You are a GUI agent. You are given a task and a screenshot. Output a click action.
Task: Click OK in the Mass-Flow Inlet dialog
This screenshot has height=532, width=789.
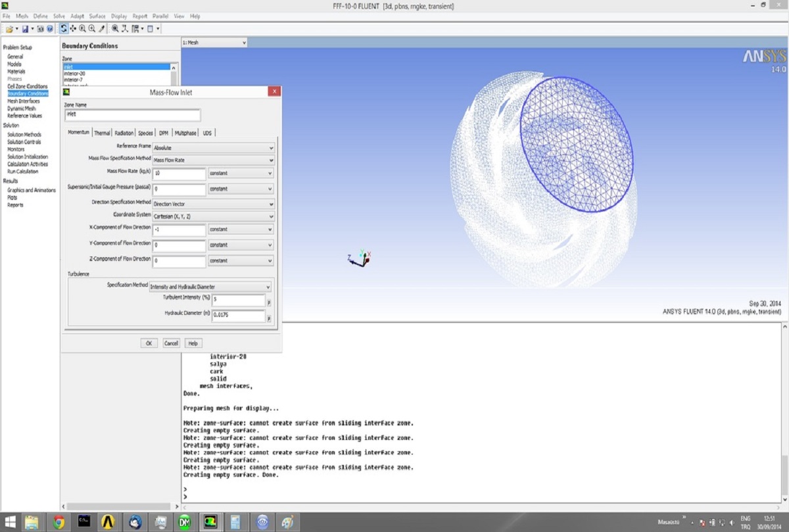click(x=149, y=343)
